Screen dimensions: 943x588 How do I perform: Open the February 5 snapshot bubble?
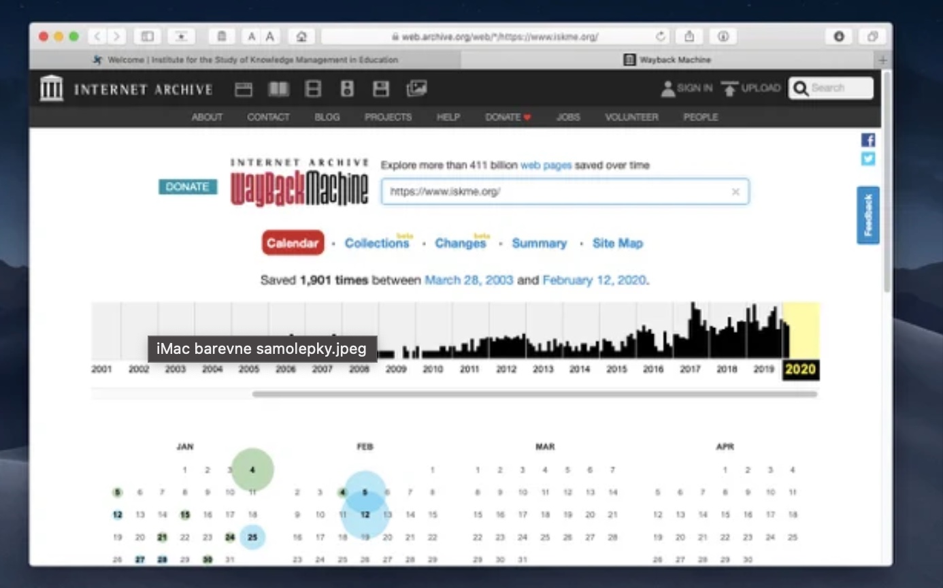pos(365,492)
